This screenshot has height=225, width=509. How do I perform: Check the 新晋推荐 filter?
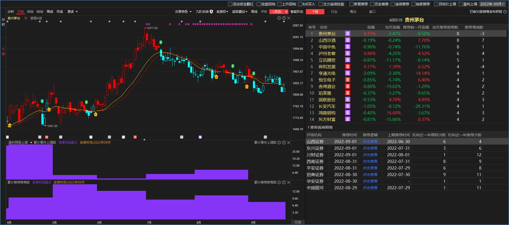351,4
